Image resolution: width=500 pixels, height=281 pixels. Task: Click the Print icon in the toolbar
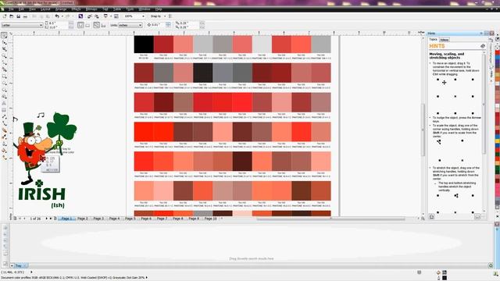25,16
